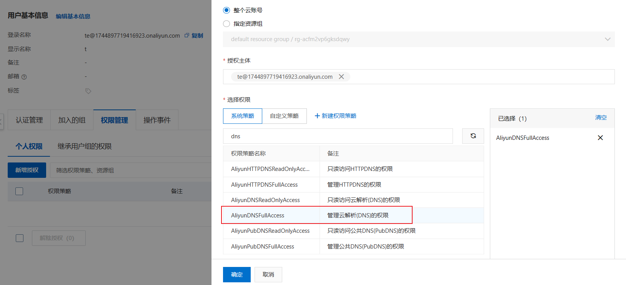
Task: Switch to 个人权限 sub-tab
Action: tap(29, 146)
